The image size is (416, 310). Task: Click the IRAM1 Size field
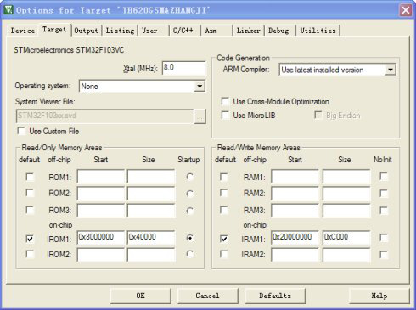pos(346,237)
